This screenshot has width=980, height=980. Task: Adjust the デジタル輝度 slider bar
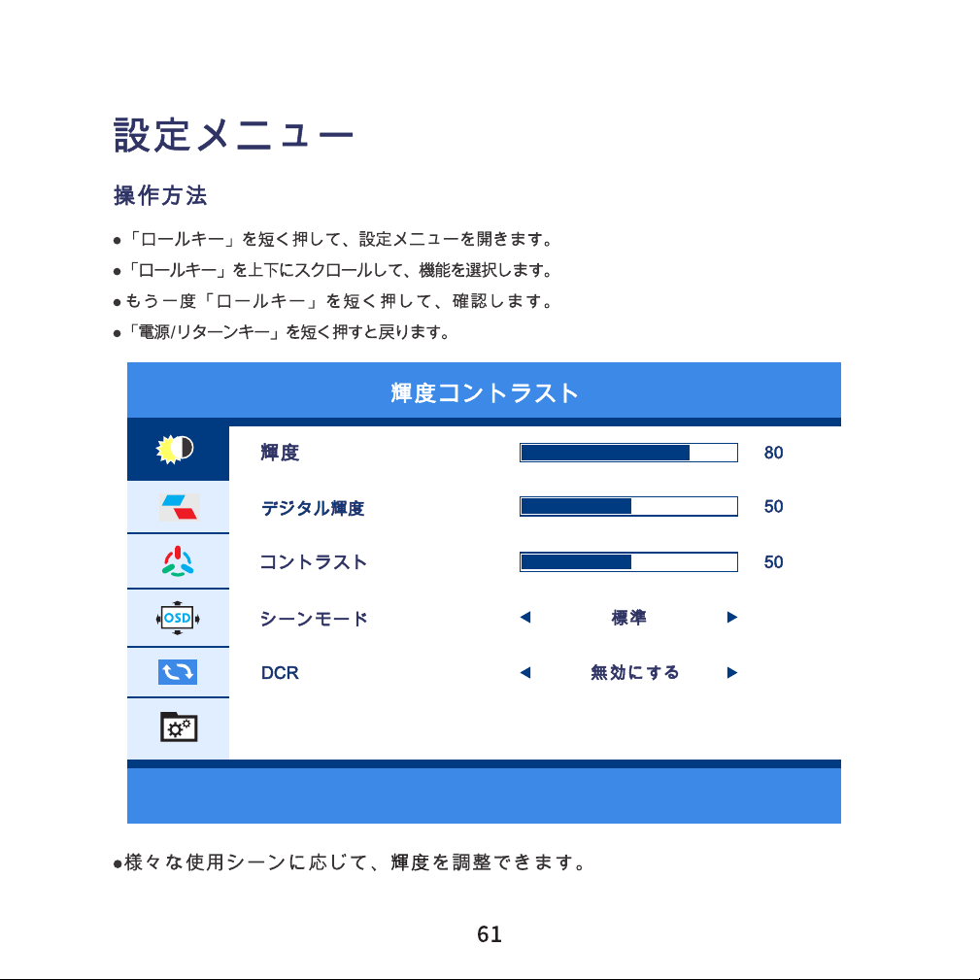tap(628, 506)
